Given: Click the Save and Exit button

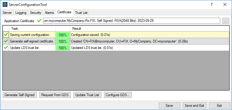Looking at the screenshot, I should click(x=195, y=106).
